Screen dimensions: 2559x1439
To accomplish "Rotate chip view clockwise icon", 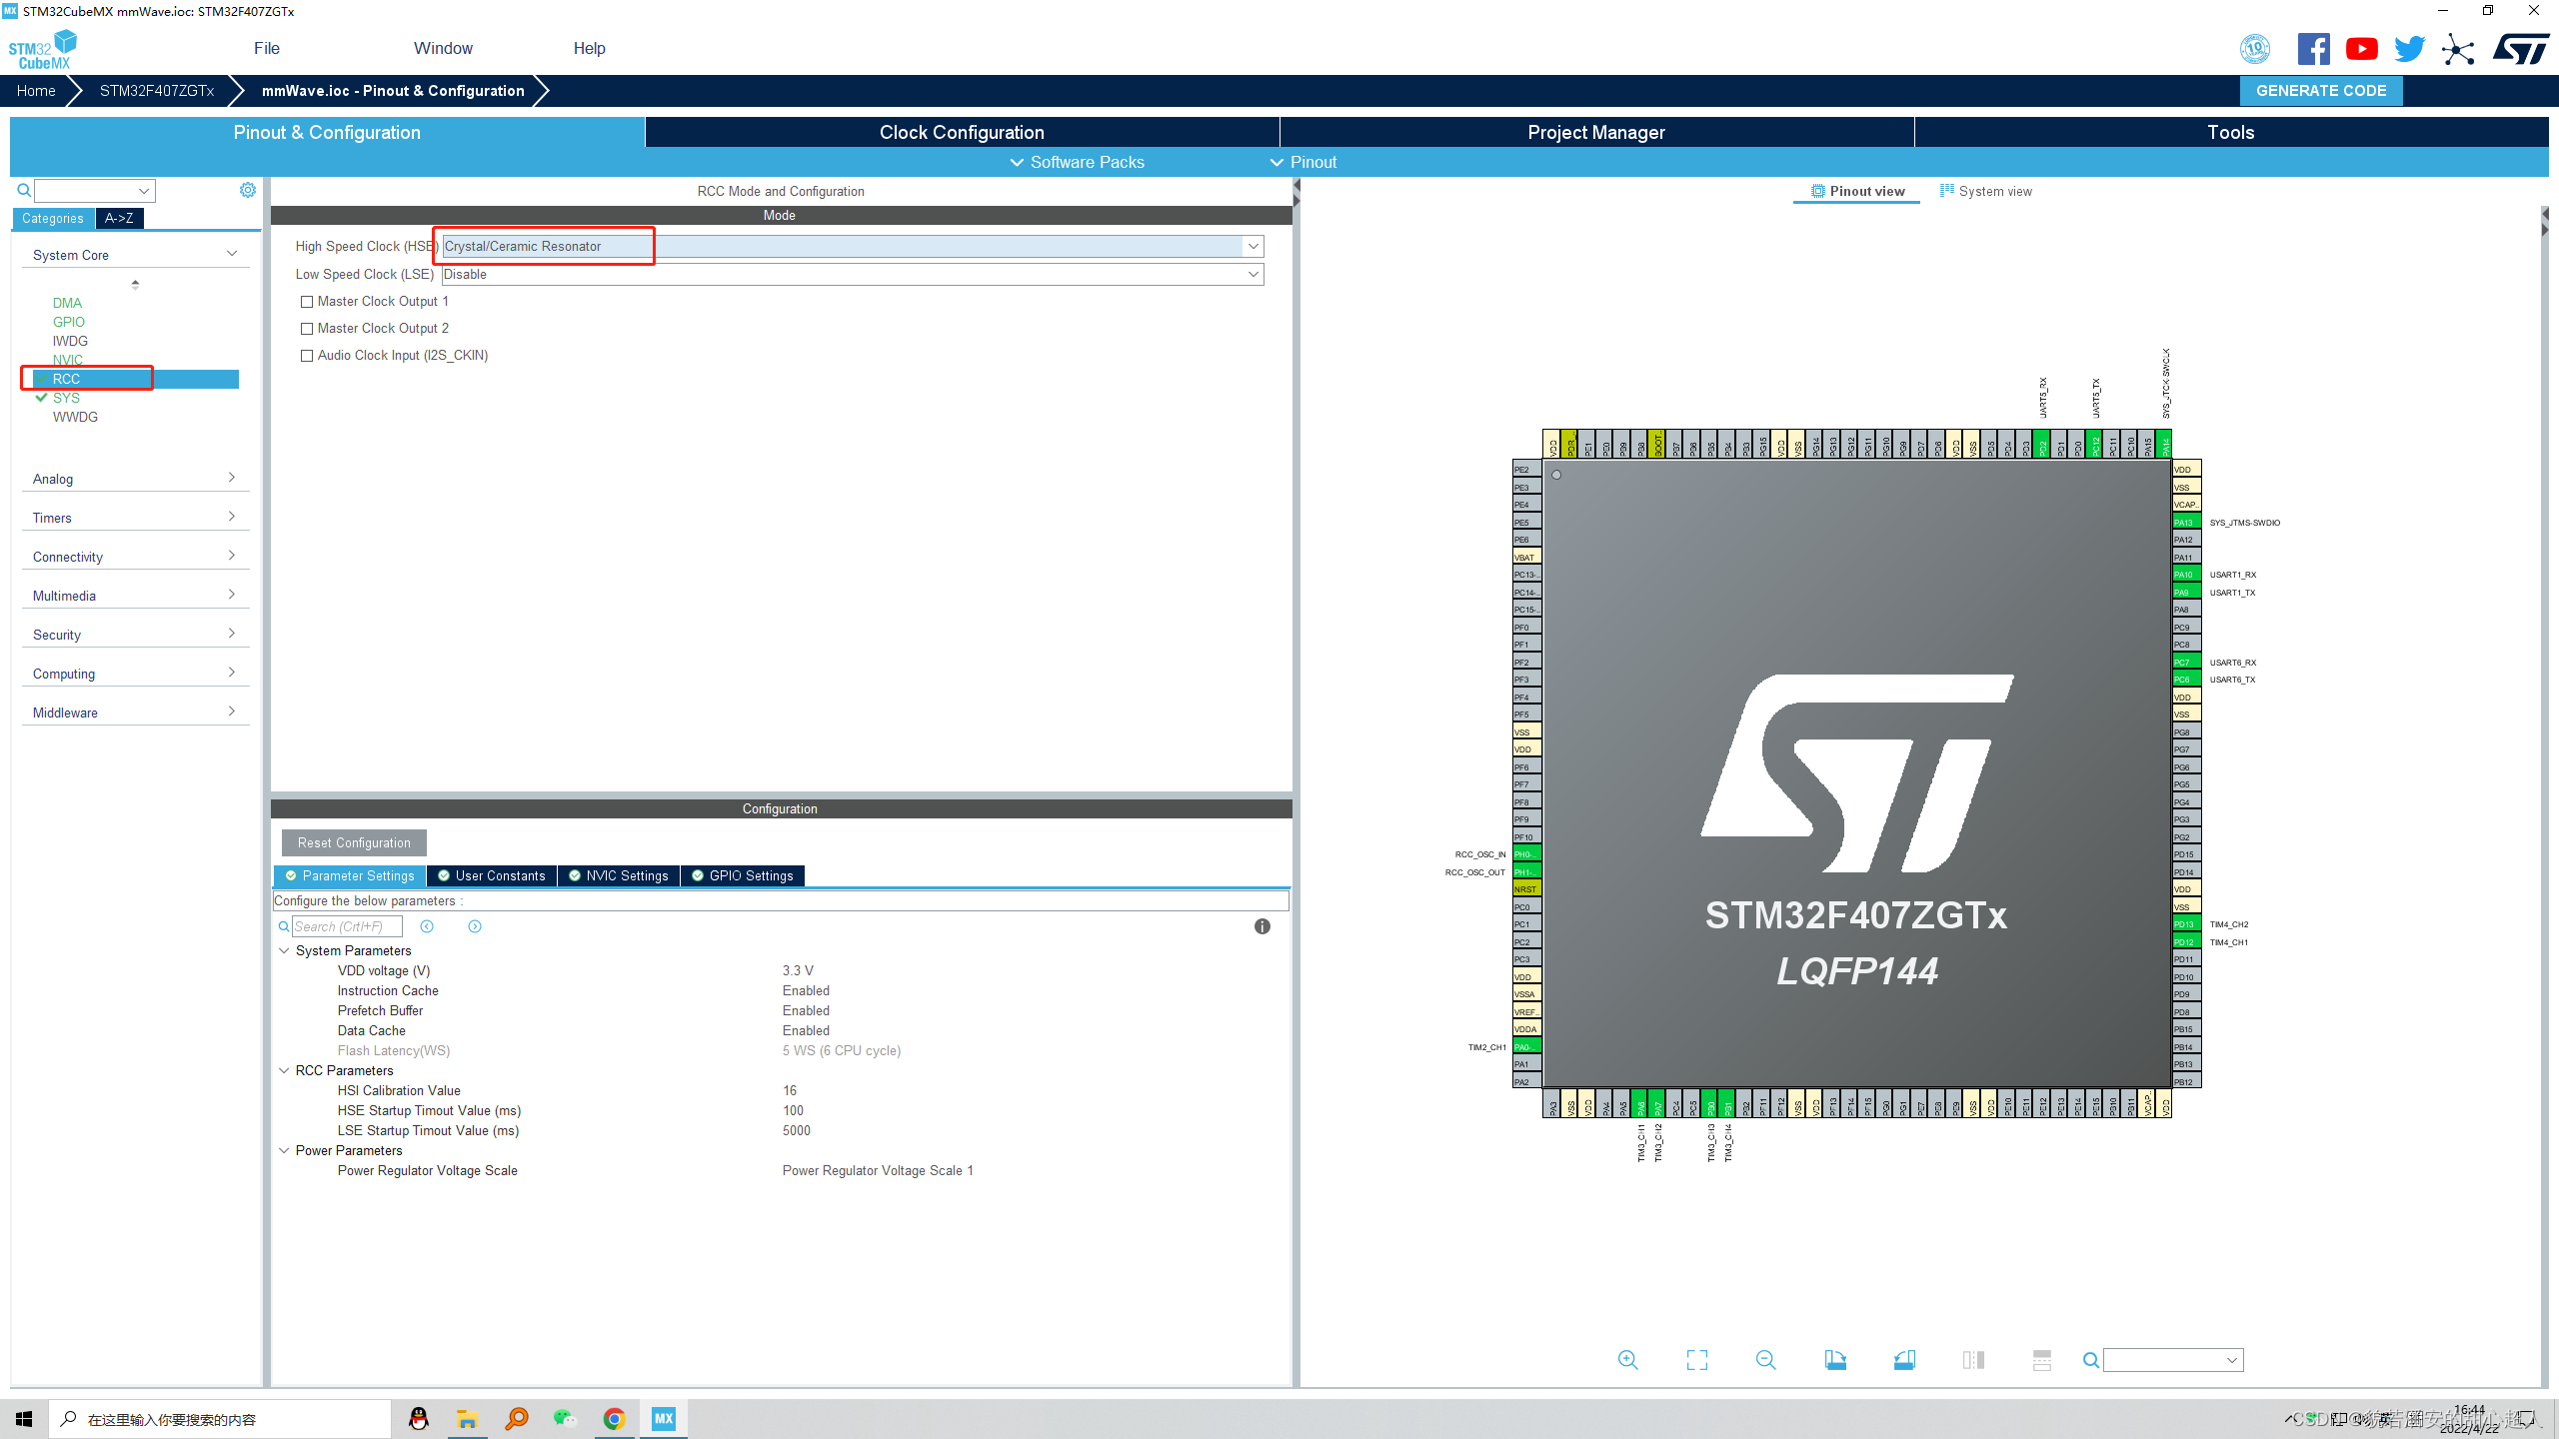I will (x=1835, y=1360).
